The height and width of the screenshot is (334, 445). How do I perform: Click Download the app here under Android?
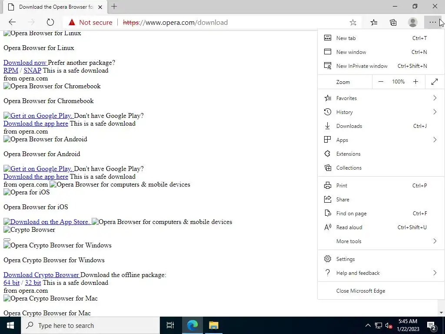pos(36,177)
